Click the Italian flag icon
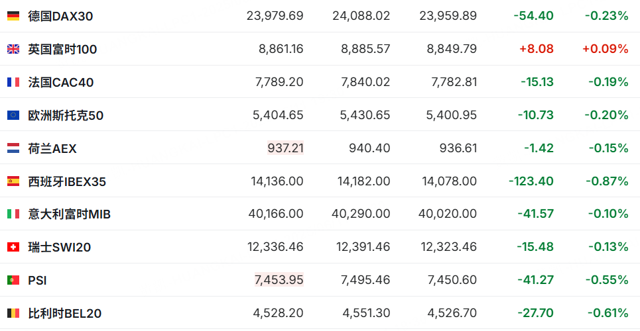 point(13,214)
